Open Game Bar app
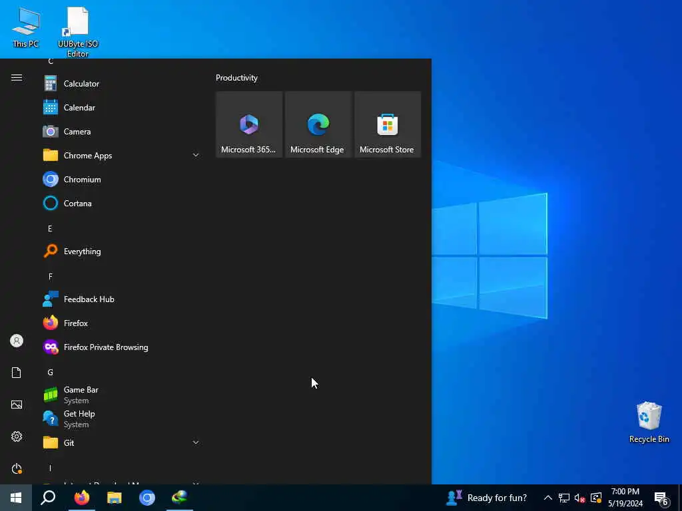This screenshot has width=682, height=511. (x=122, y=395)
